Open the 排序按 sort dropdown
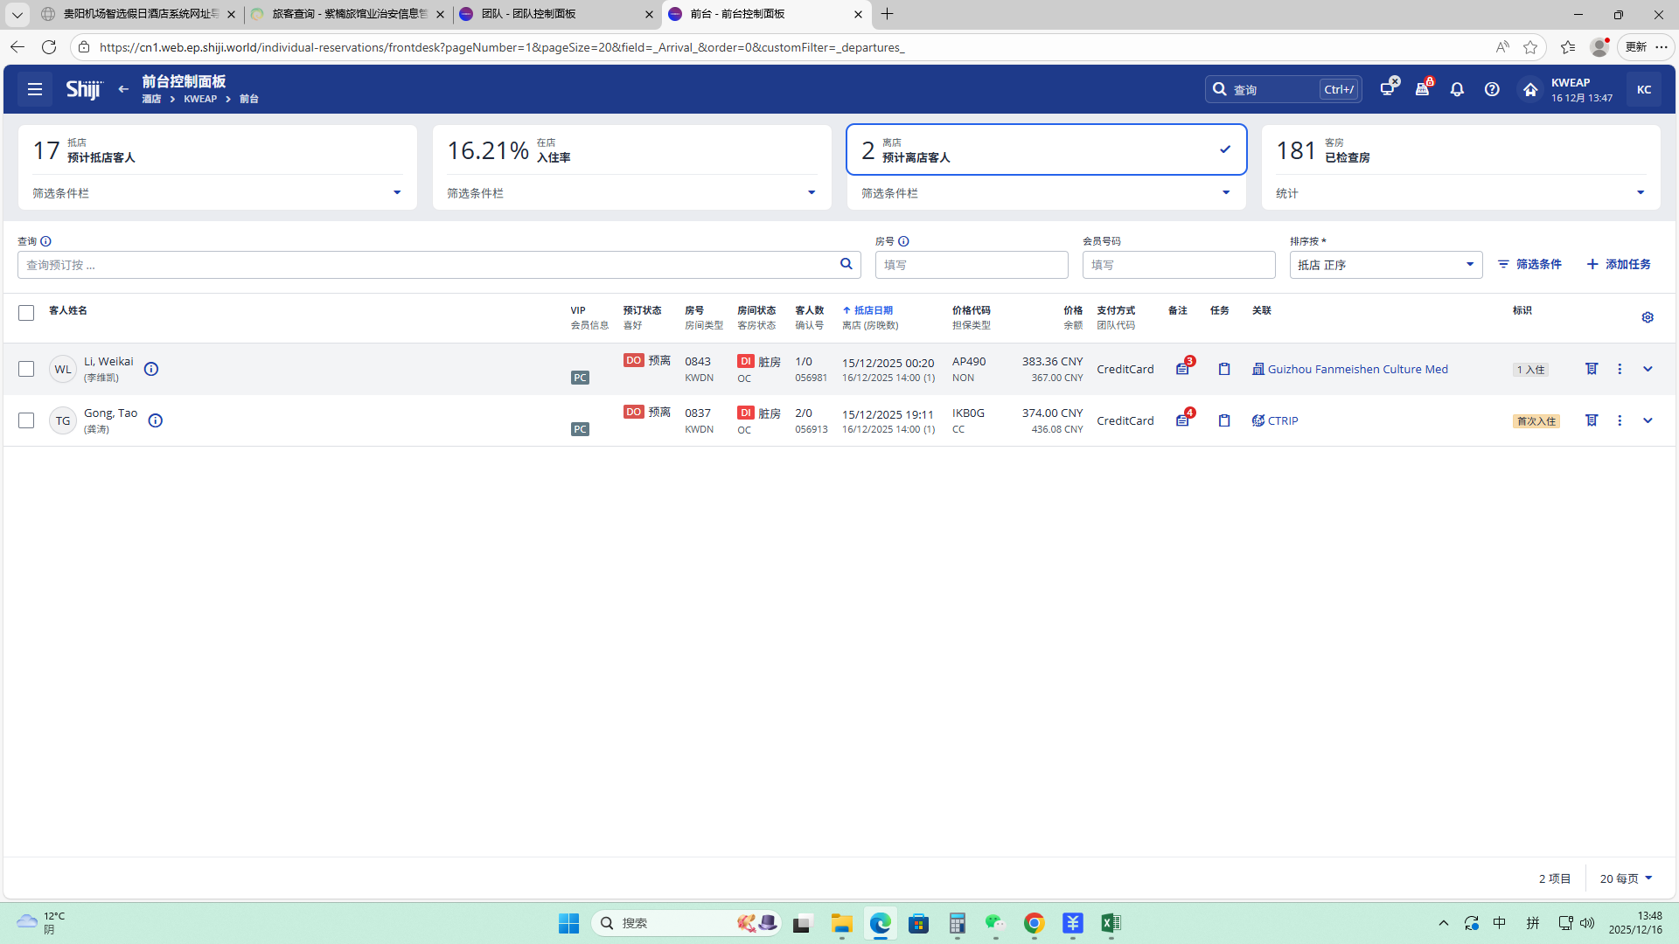Screen dimensions: 1679x944 point(1385,265)
